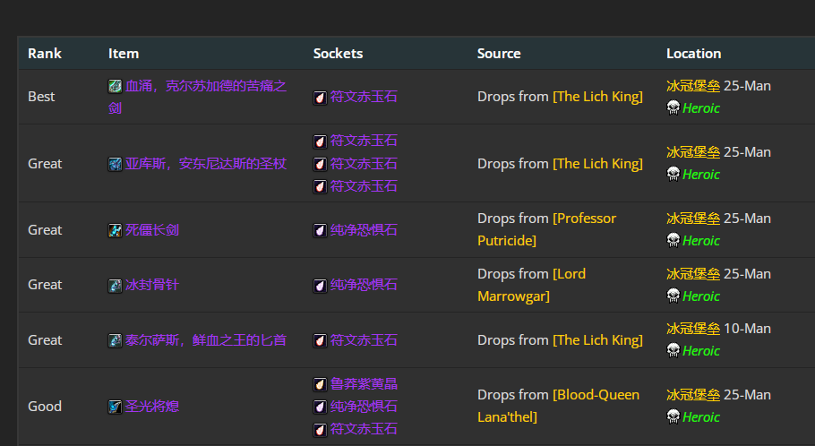The image size is (815, 446).
Task: Click the Location column header
Action: (x=693, y=53)
